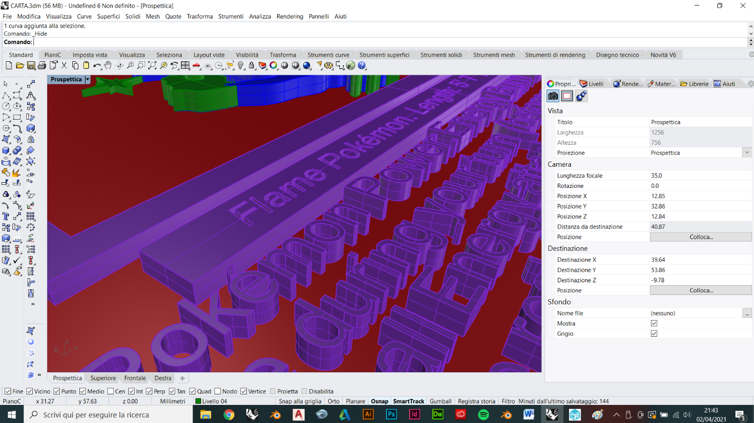This screenshot has width=754, height=423.
Task: Toggle the Vicino osnap checkbox
Action: pos(30,391)
